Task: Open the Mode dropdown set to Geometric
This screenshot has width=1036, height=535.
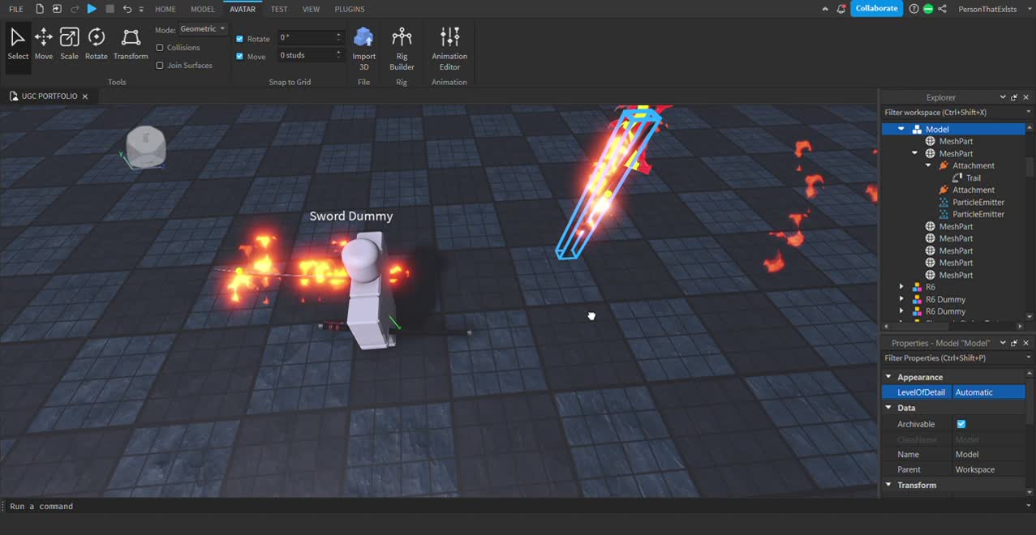Action: [200, 28]
